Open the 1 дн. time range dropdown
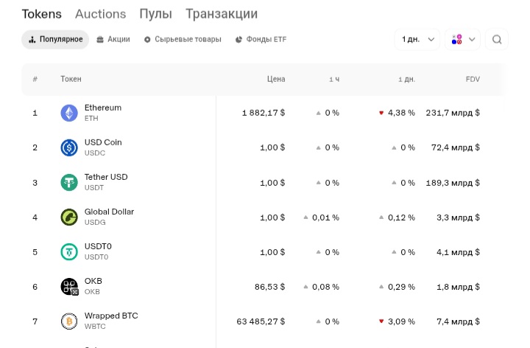 pos(417,40)
